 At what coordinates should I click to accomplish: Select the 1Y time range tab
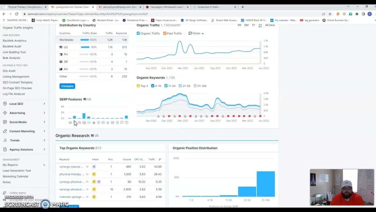tap(253, 25)
